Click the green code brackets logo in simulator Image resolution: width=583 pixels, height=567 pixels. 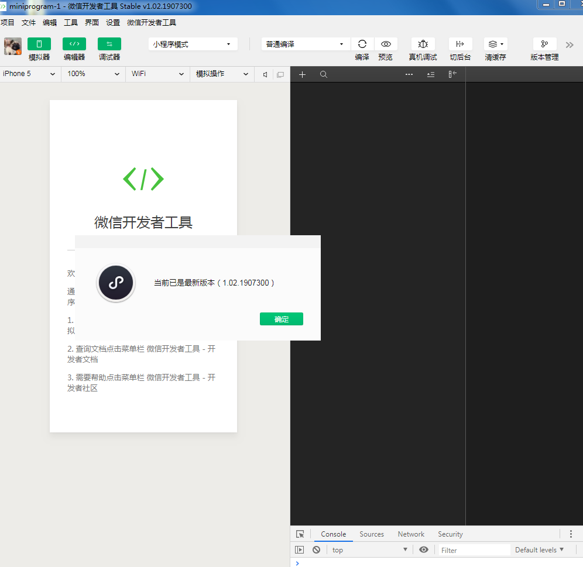(143, 179)
